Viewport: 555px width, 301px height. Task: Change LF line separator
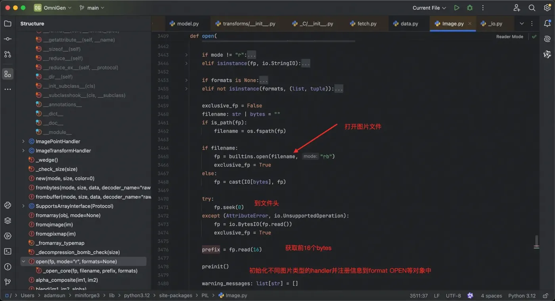point(437,295)
